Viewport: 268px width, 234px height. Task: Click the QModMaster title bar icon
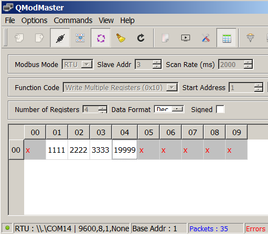[8, 8]
